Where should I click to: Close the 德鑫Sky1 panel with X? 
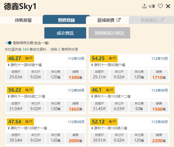pos(168,6)
